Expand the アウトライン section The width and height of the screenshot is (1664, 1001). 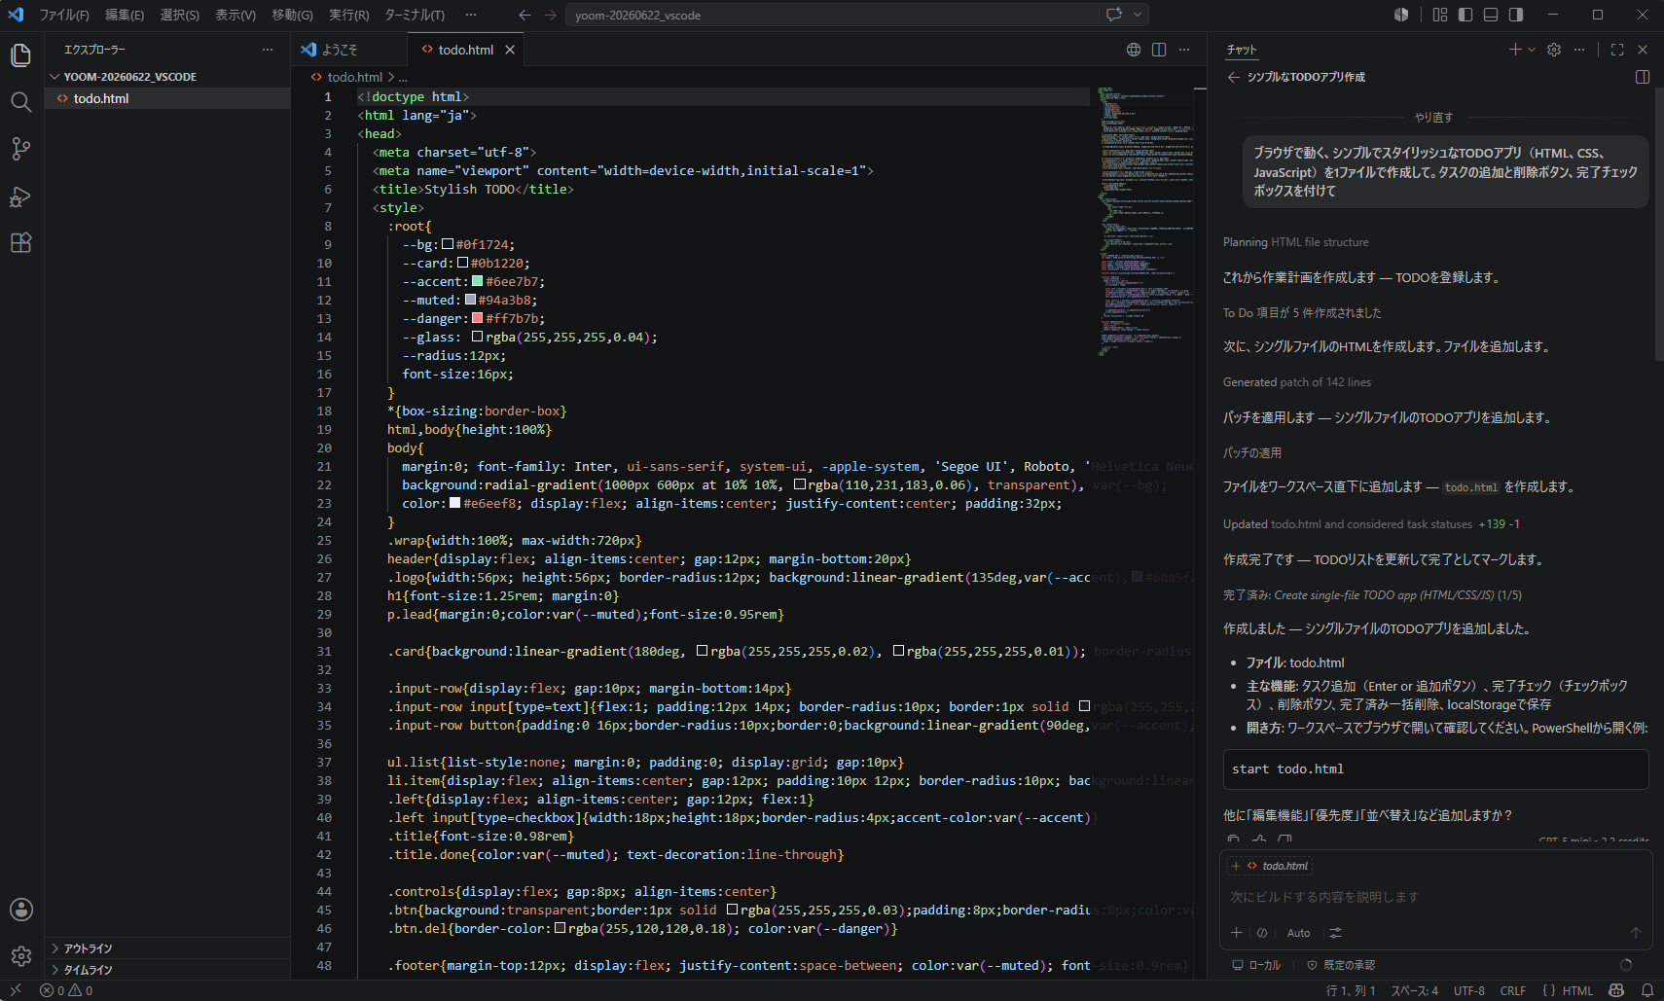(167, 948)
